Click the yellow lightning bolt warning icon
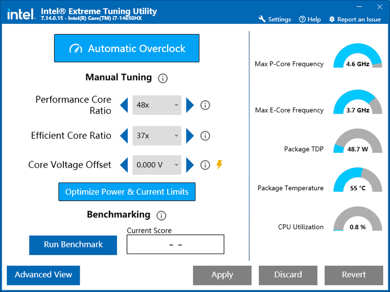The width and height of the screenshot is (390, 292). pyautogui.click(x=219, y=164)
